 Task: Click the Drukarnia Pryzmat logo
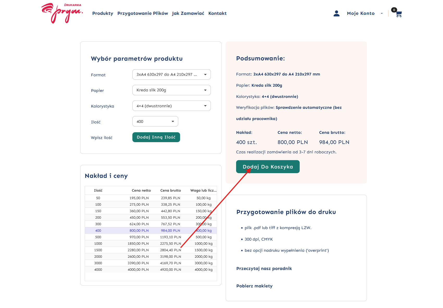click(62, 13)
